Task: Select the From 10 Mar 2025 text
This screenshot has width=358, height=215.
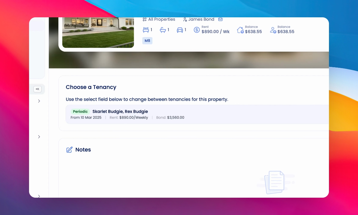Action: click(x=86, y=118)
